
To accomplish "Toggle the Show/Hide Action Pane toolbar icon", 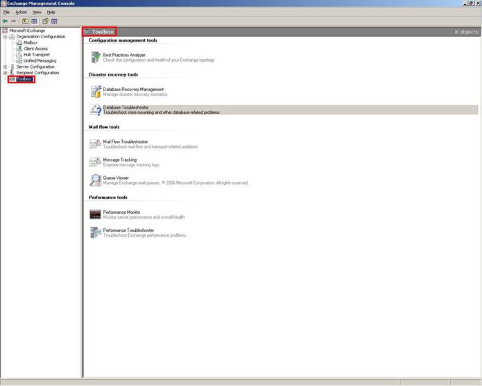I will (54, 21).
